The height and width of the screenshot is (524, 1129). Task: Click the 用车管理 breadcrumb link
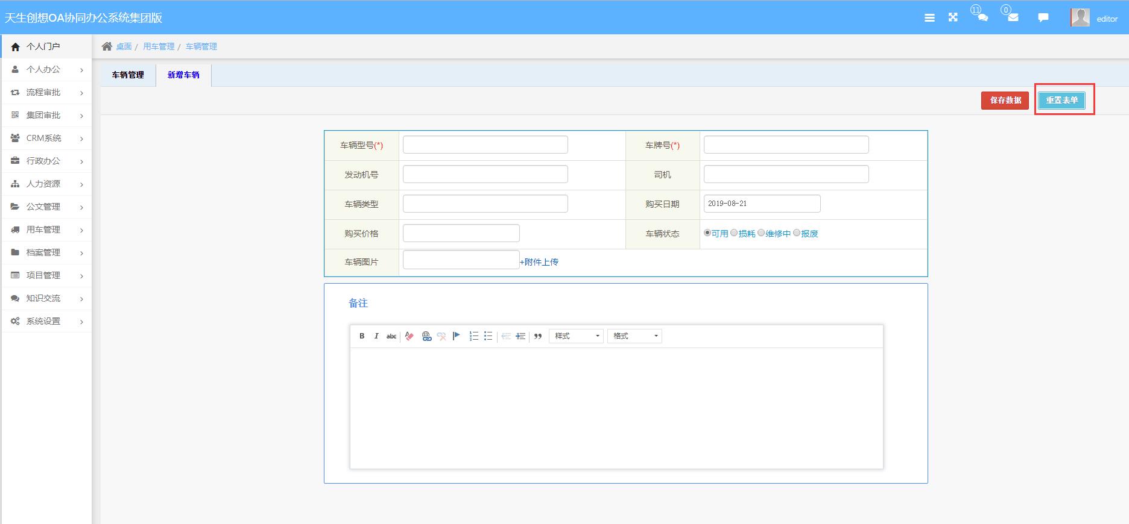[159, 46]
